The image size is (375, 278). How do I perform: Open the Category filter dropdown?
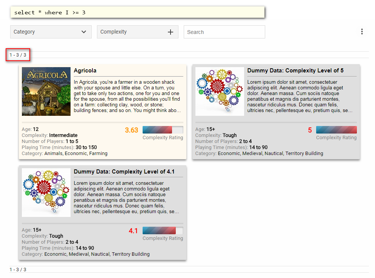pyautogui.click(x=51, y=32)
